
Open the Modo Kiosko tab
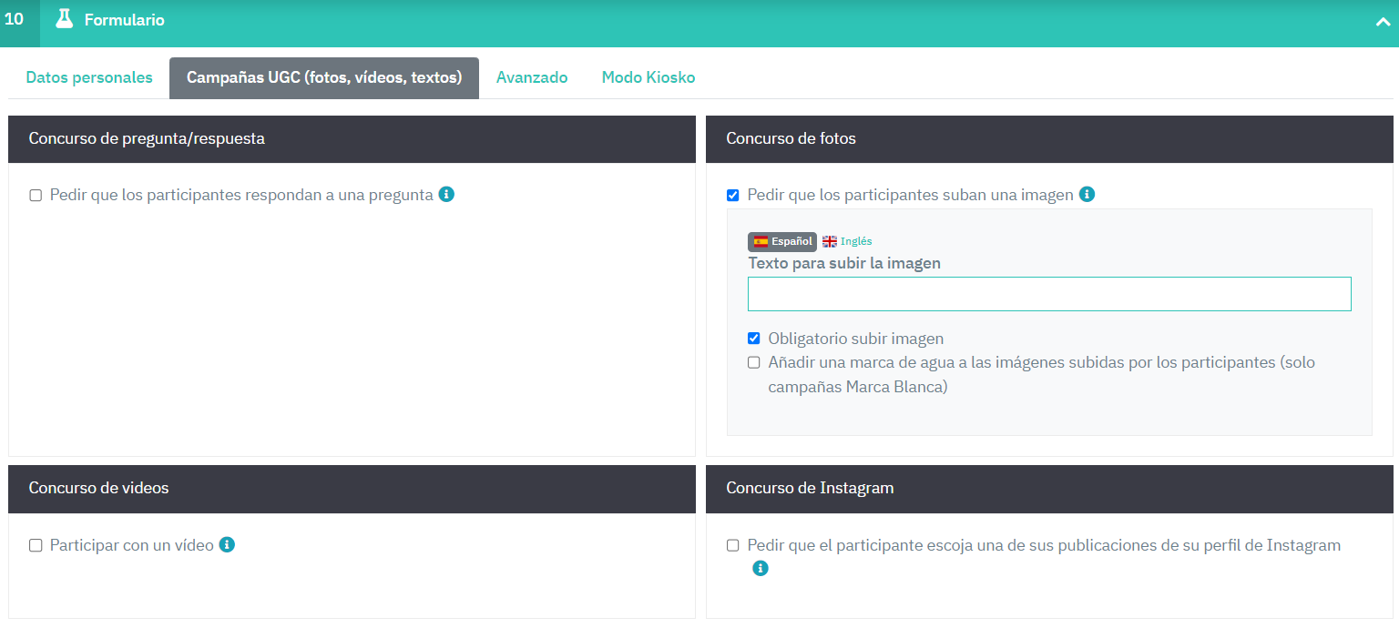coord(648,77)
